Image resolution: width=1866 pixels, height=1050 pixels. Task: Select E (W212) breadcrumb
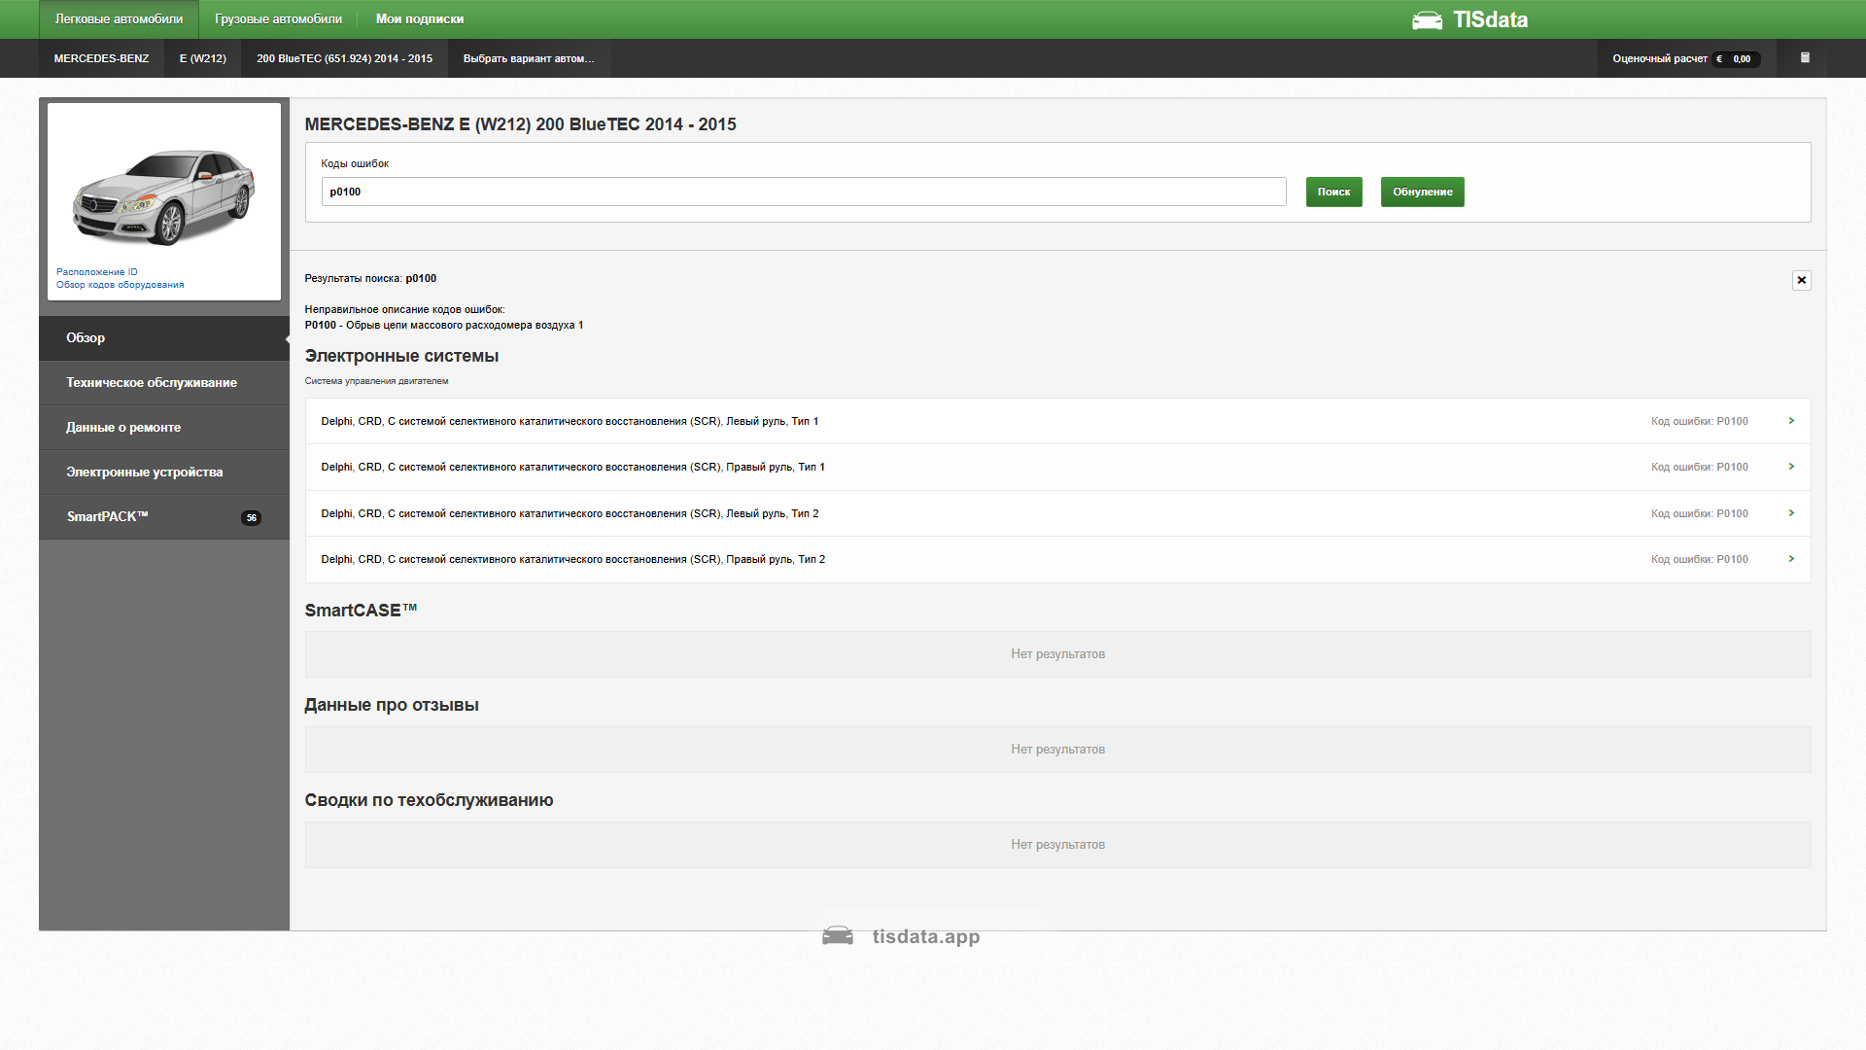point(203,58)
